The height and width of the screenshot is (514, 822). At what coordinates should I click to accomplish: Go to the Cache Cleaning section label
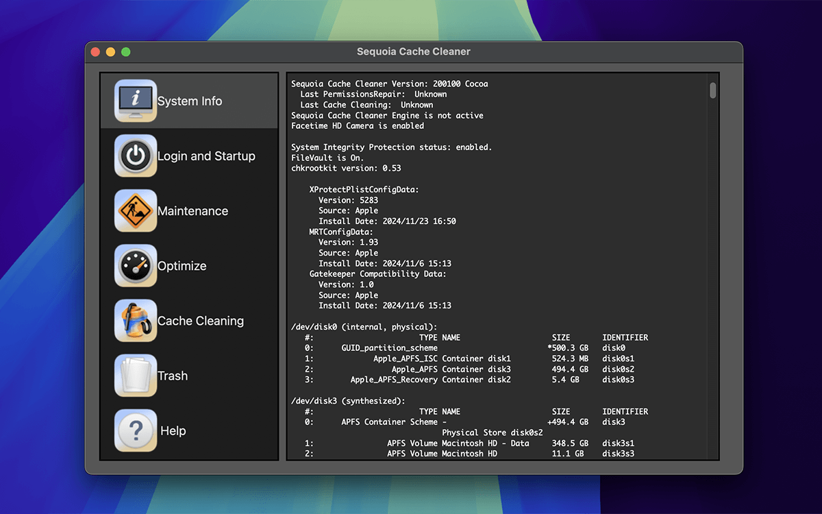201,321
